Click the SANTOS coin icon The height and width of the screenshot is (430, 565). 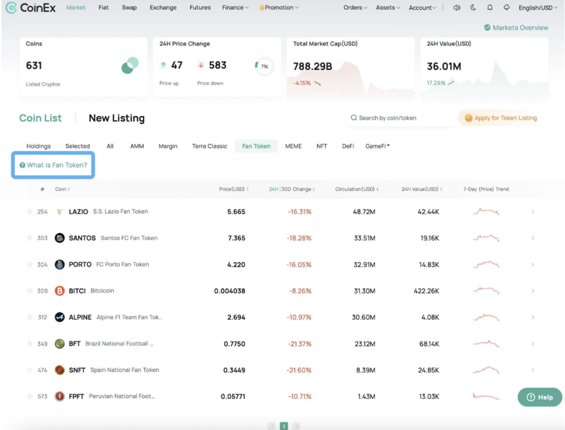point(60,238)
